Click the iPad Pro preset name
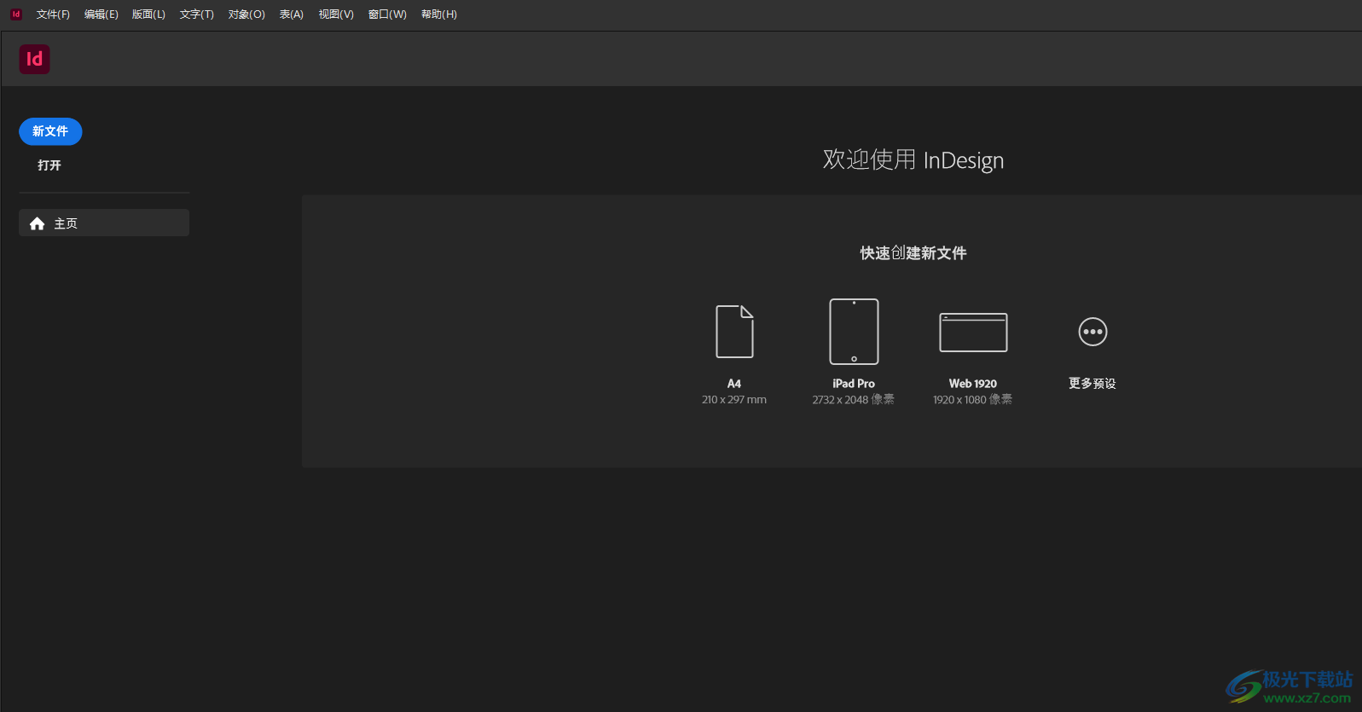 (854, 384)
